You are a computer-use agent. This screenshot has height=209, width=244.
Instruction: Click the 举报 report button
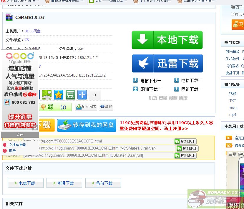pos(106,107)
